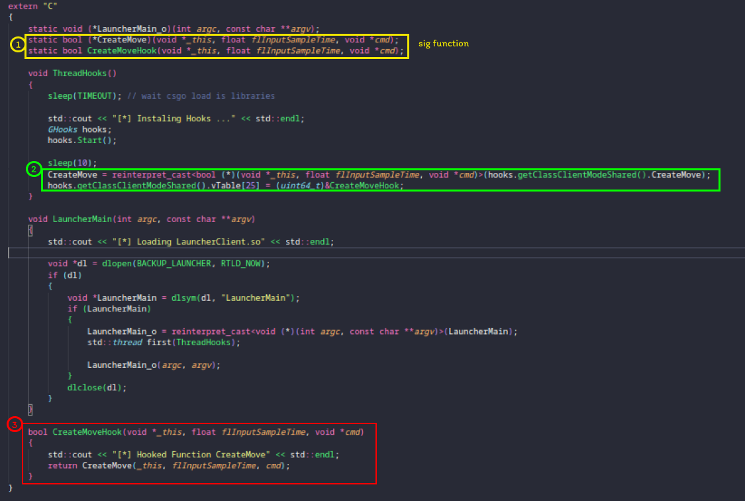Click the return CreateMove statement in hook
This screenshot has width=745, height=501.
click(168, 466)
